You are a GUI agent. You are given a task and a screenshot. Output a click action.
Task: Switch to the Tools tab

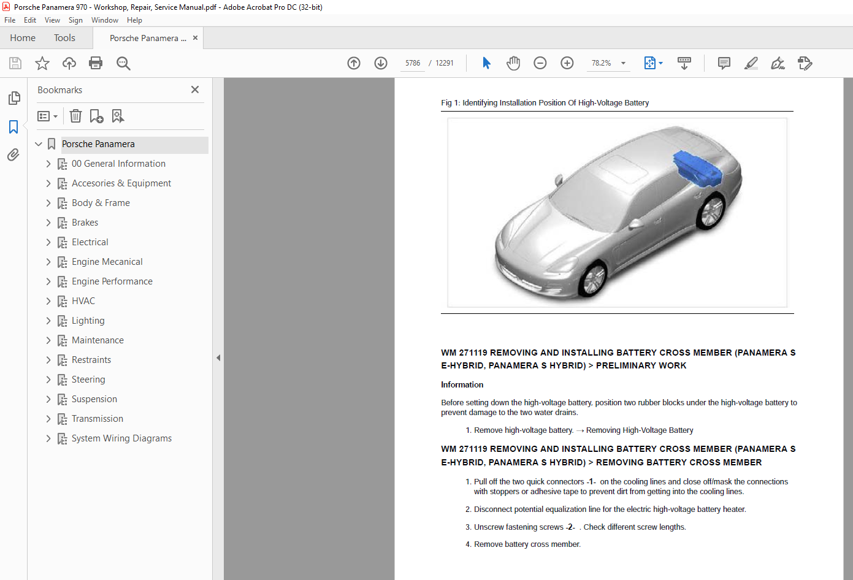[64, 38]
